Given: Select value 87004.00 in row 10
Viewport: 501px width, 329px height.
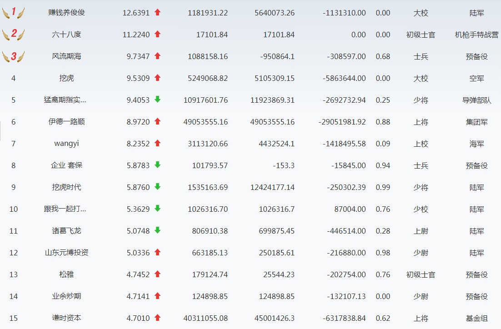Looking at the screenshot, I should click(x=350, y=209).
